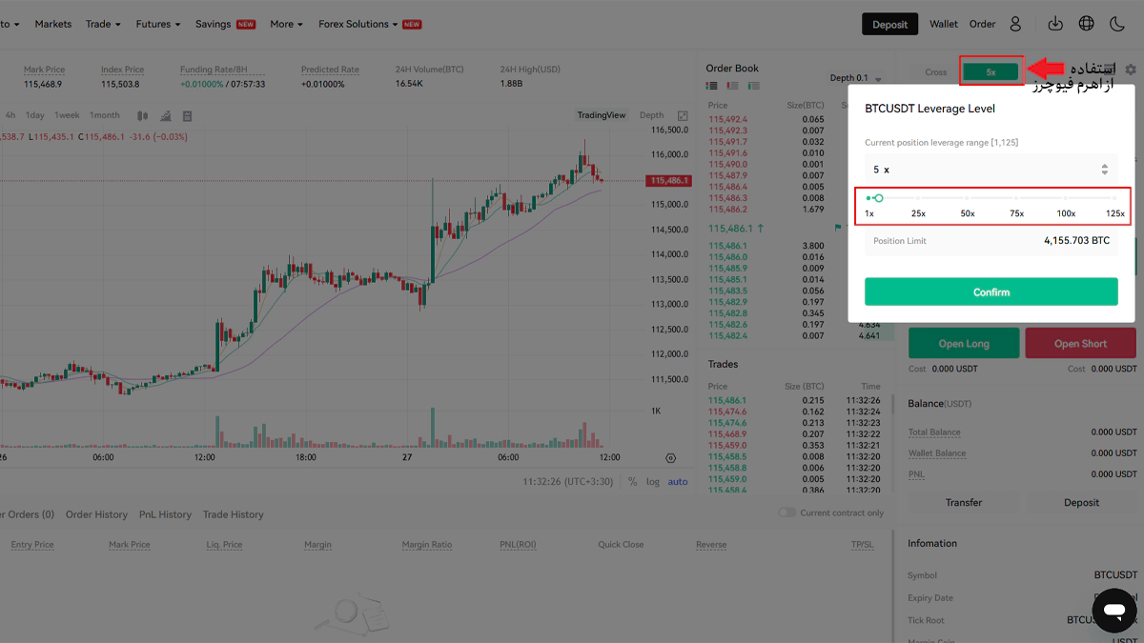
Task: Click the download app icon
Action: (1055, 24)
